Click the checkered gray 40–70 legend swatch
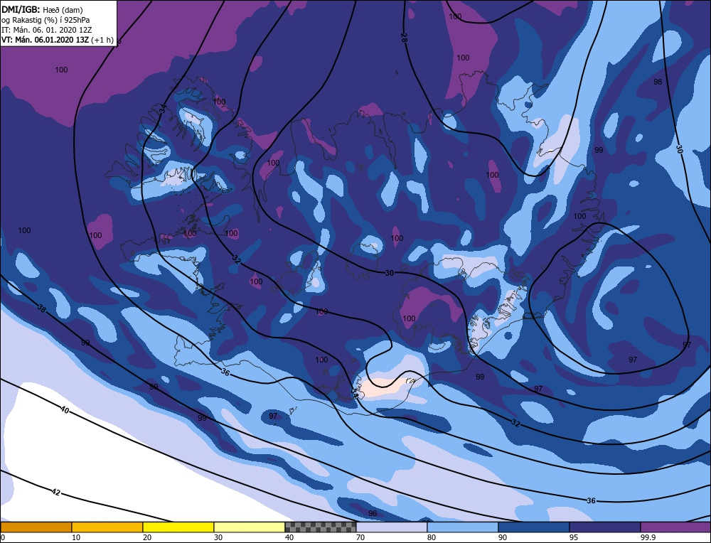The width and height of the screenshot is (711, 543). pos(320,527)
